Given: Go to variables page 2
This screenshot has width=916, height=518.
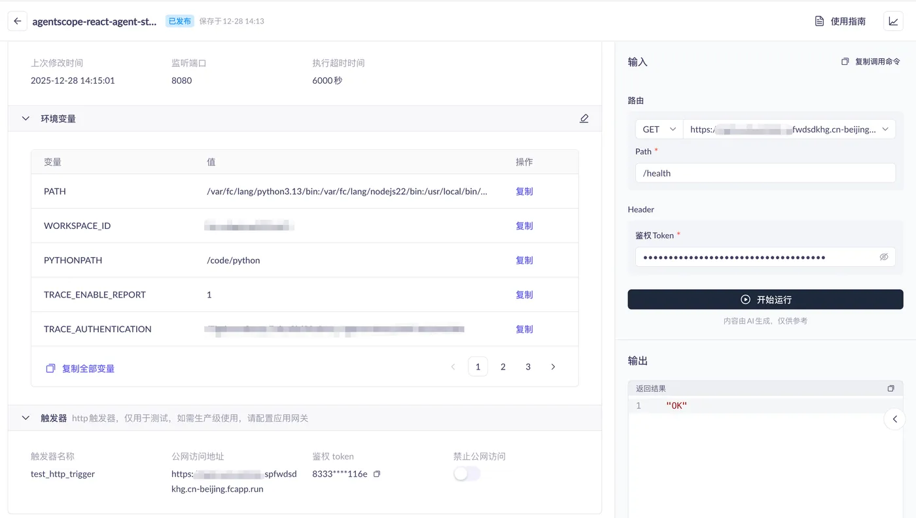Looking at the screenshot, I should coord(503,367).
